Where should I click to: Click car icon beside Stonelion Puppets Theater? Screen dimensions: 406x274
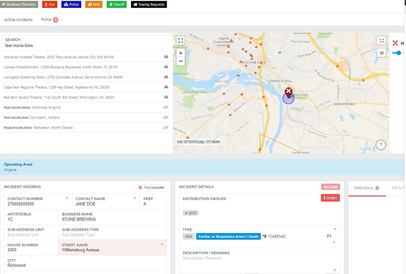(x=166, y=57)
